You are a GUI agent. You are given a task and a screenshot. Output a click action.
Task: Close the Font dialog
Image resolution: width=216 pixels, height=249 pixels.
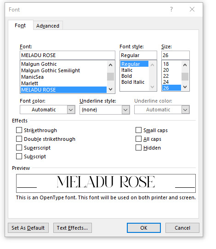point(192,9)
